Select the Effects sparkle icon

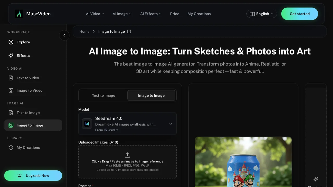click(x=11, y=56)
